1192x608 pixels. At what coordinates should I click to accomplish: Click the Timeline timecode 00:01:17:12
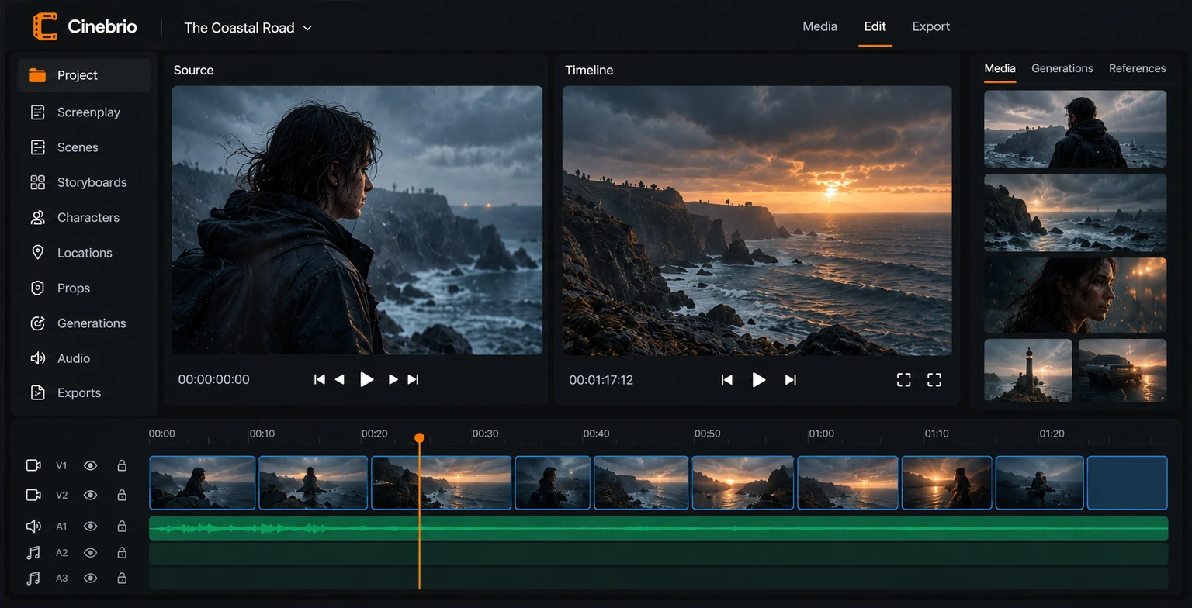pos(601,379)
